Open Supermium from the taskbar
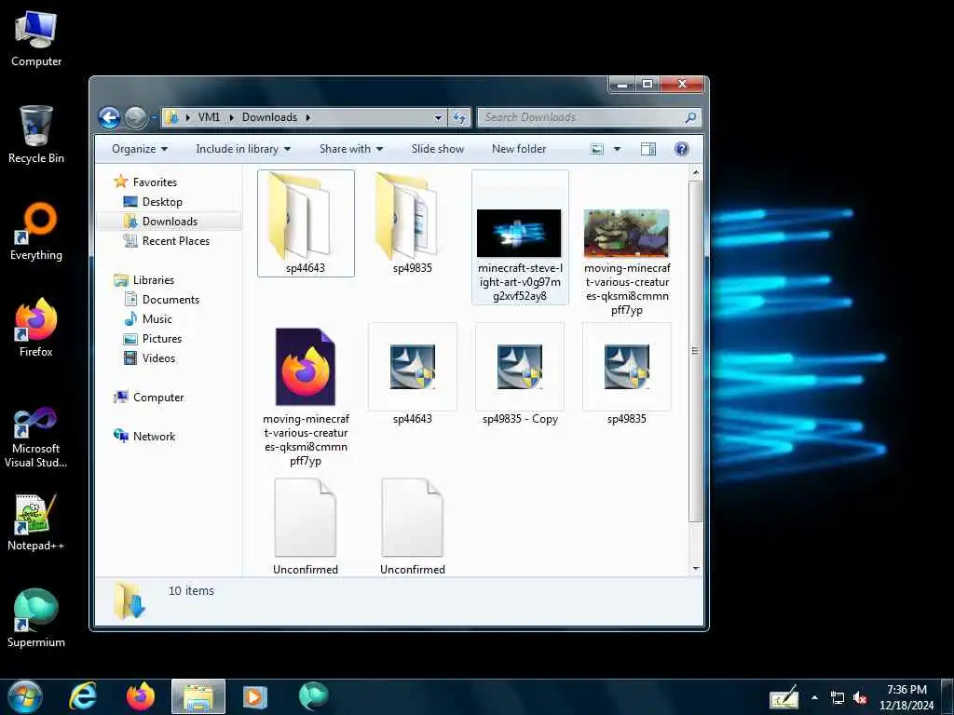954x715 pixels. (313, 696)
